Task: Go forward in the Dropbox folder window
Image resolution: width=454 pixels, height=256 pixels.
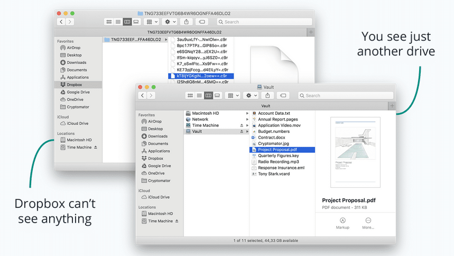Action: coord(70,22)
